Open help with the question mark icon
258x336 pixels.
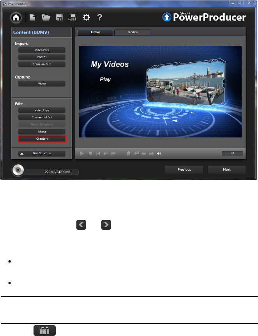99,18
